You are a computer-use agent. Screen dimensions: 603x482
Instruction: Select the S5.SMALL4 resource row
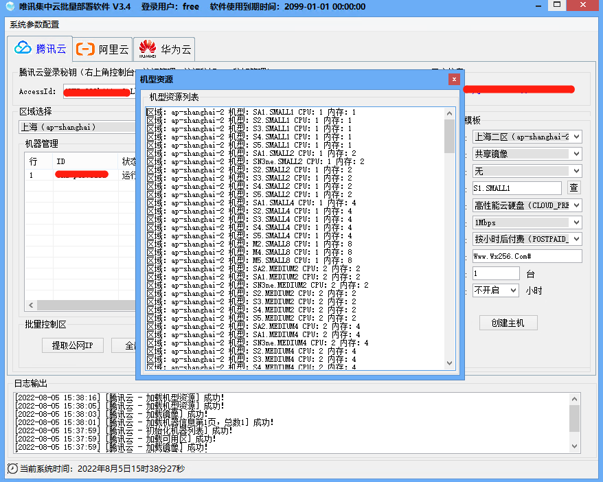(x=249, y=236)
